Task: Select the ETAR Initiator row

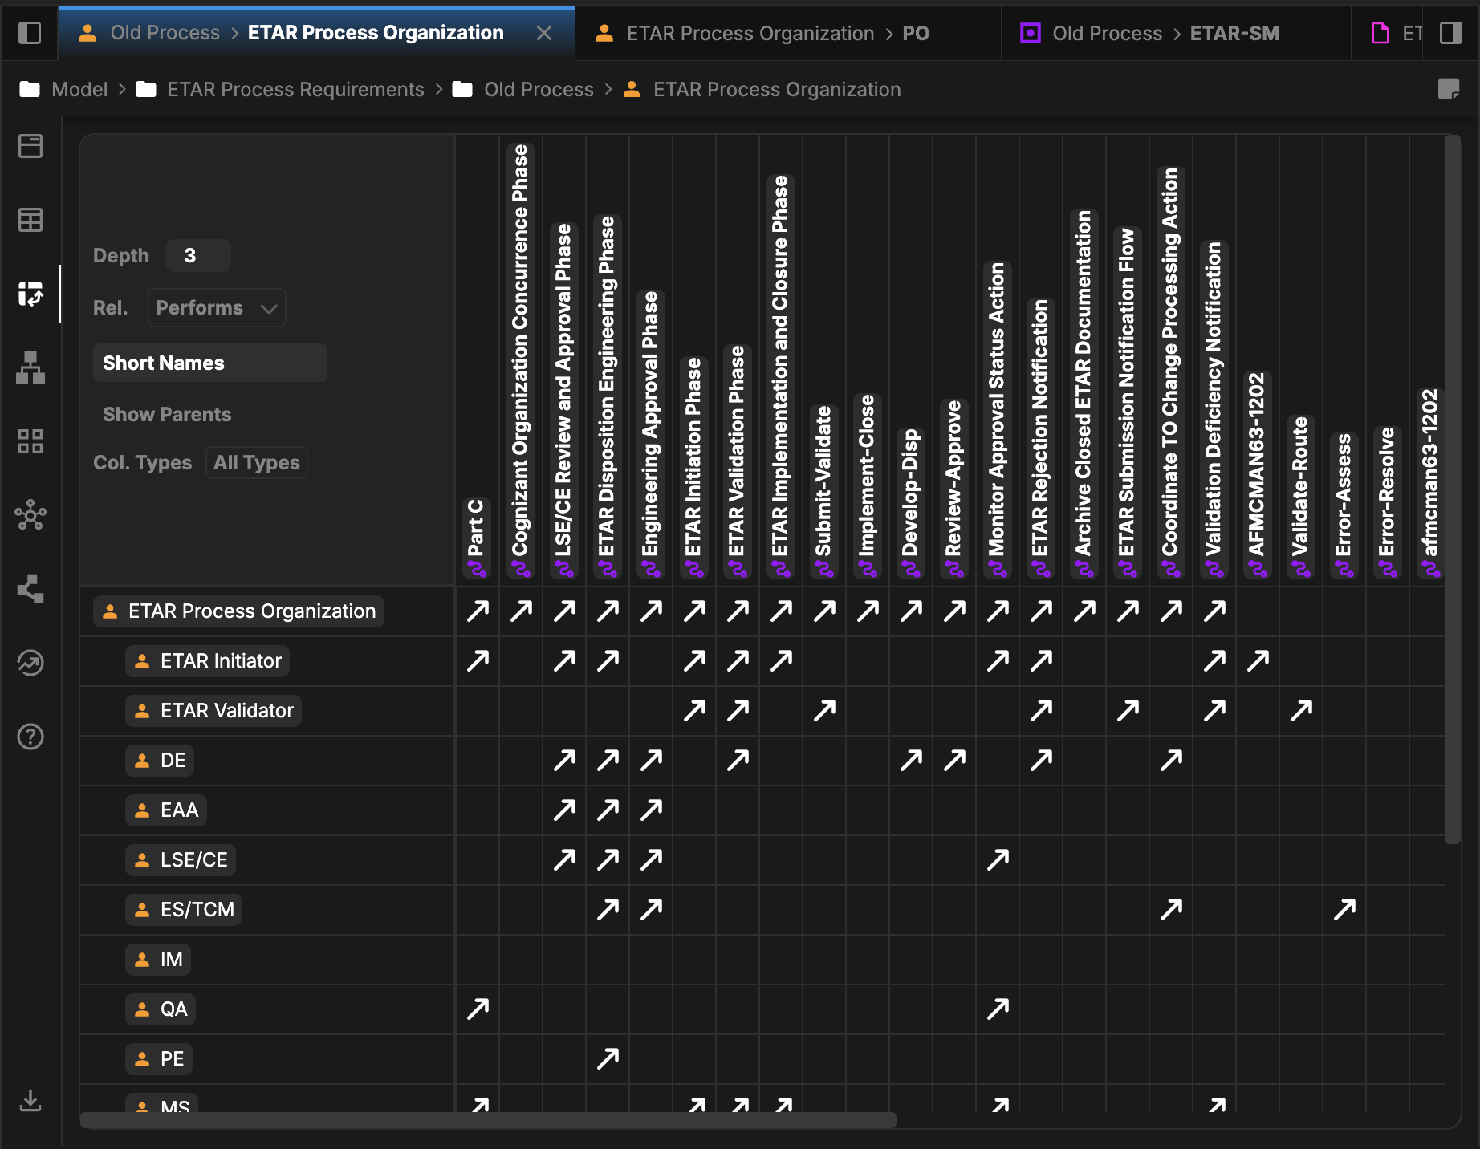Action: (208, 661)
